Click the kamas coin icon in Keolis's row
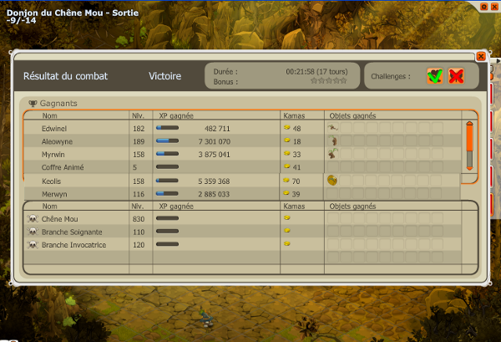Screen dimensions: 501x342 pos(286,180)
